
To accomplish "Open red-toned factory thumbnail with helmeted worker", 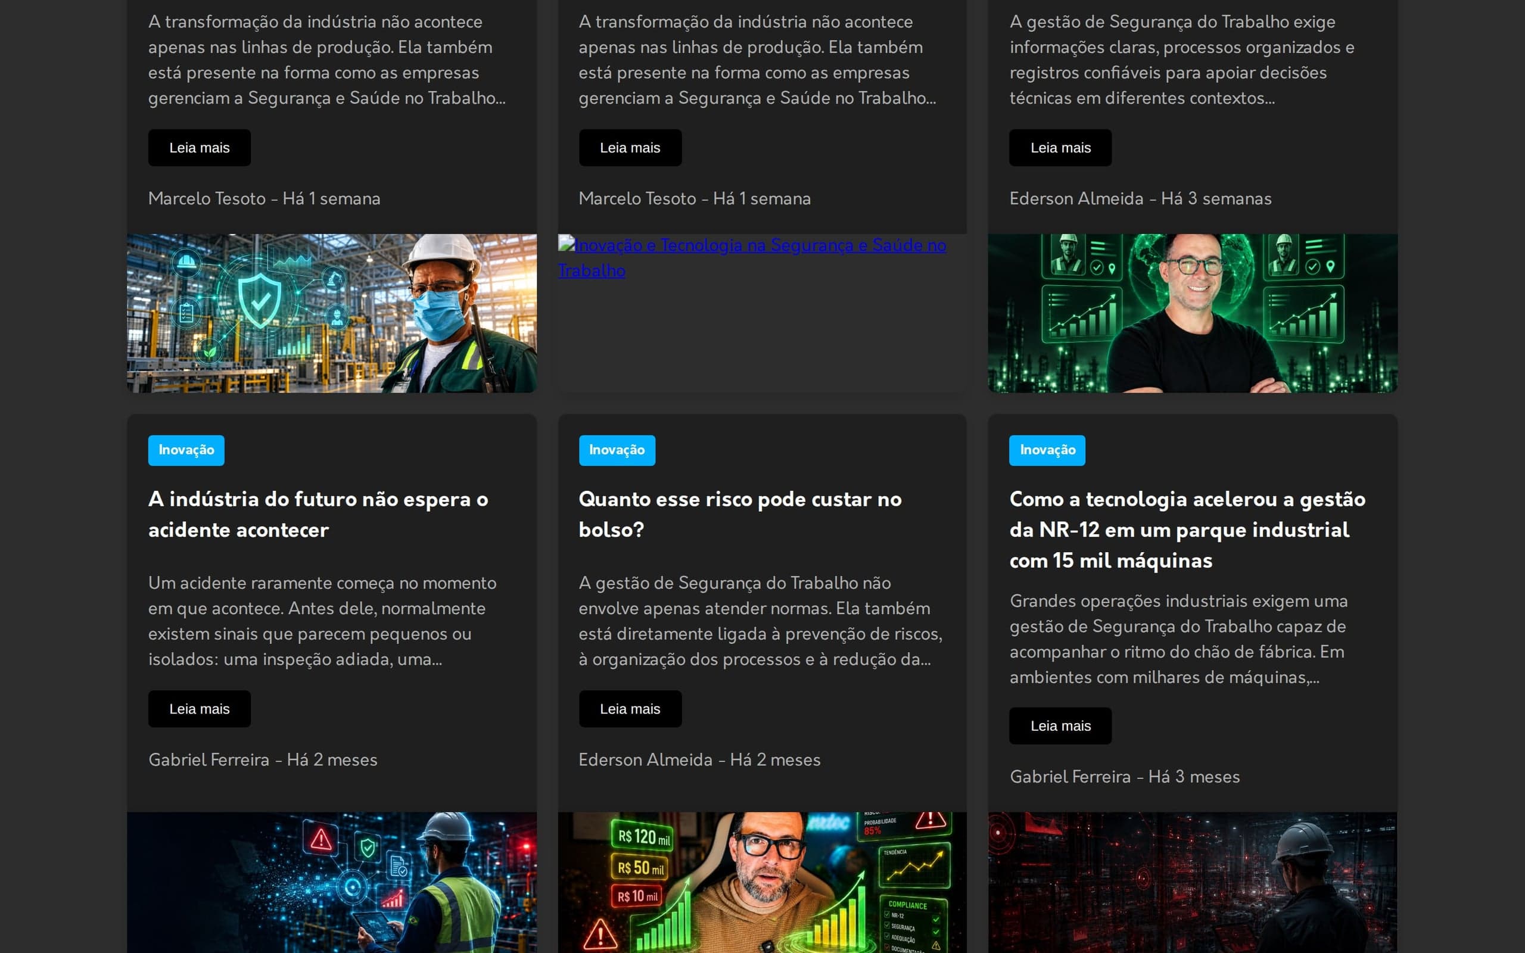I will pos(1192,882).
